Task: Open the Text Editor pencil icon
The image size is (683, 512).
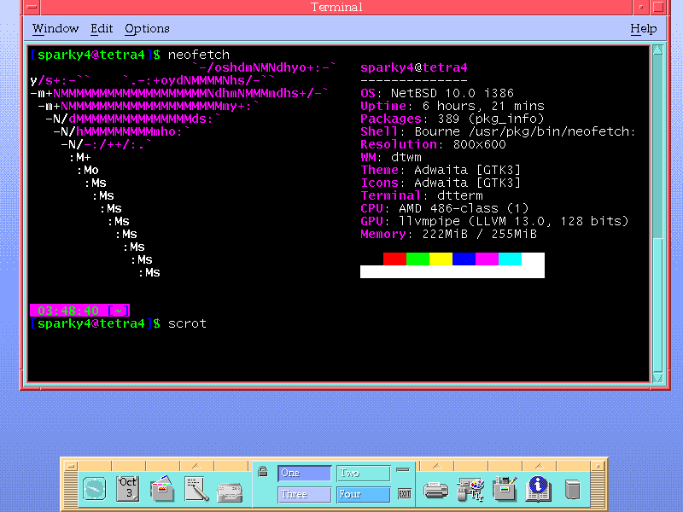Action: [x=196, y=489]
